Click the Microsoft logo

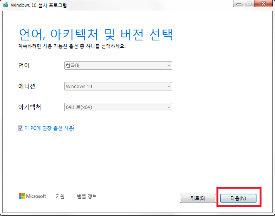(32, 196)
